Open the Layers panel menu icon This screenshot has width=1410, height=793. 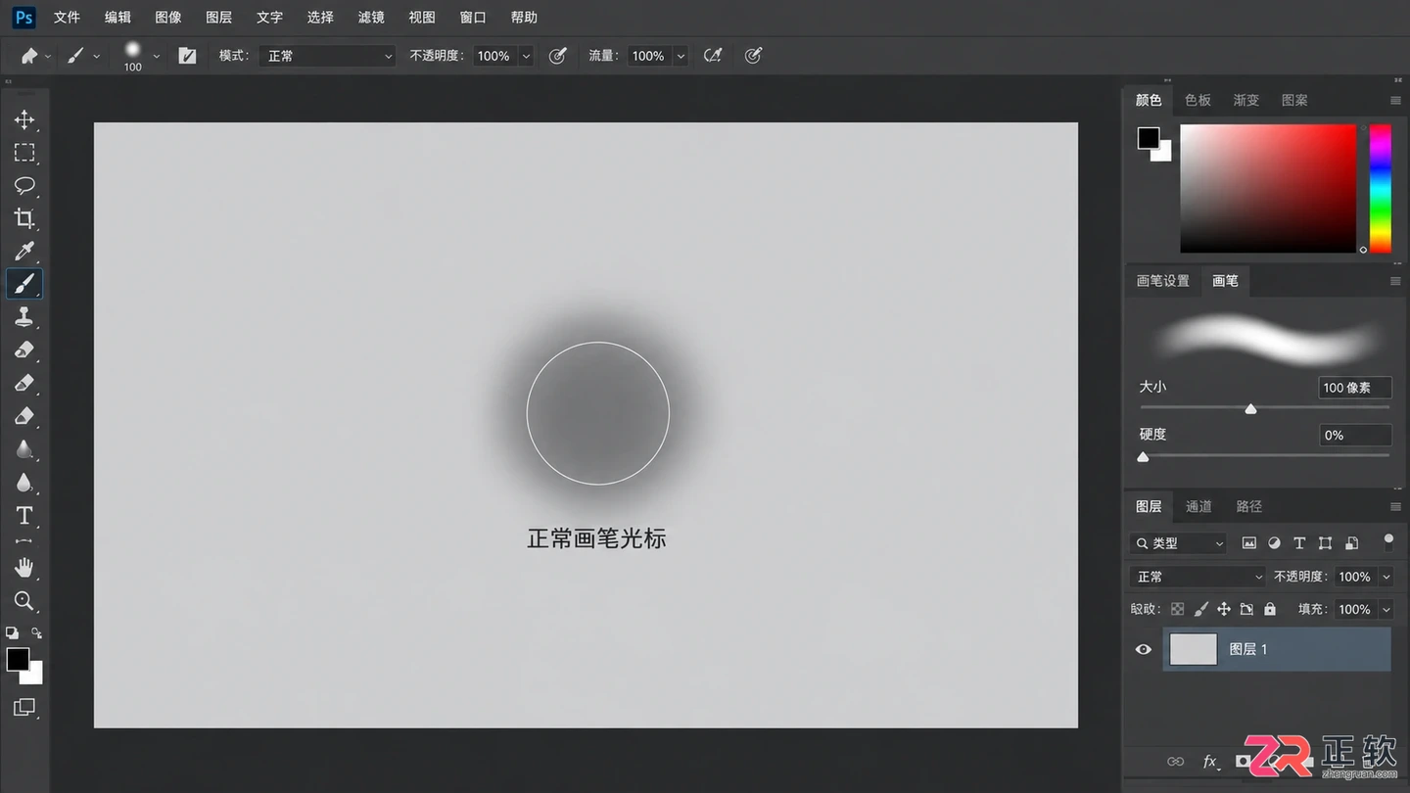click(1395, 506)
